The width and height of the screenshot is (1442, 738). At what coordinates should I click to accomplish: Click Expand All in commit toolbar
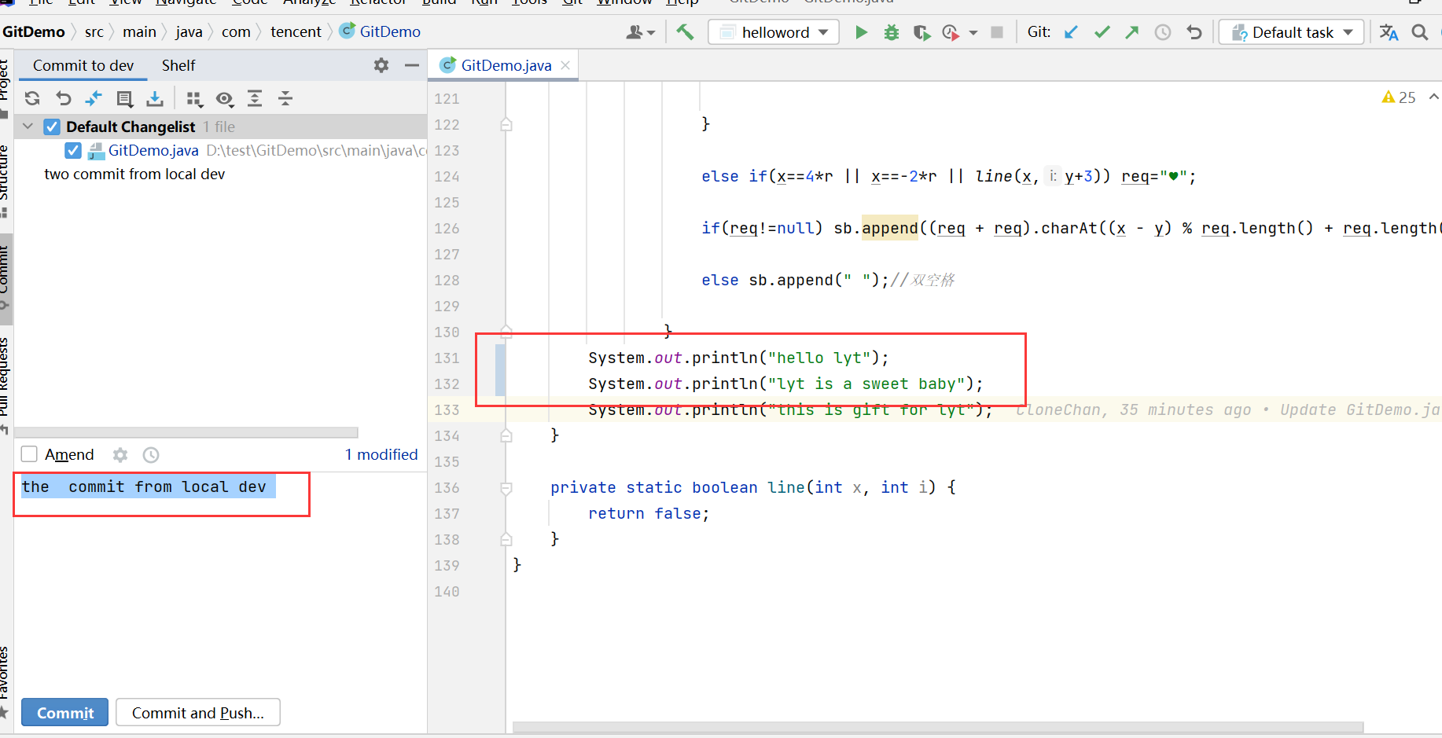pyautogui.click(x=255, y=98)
